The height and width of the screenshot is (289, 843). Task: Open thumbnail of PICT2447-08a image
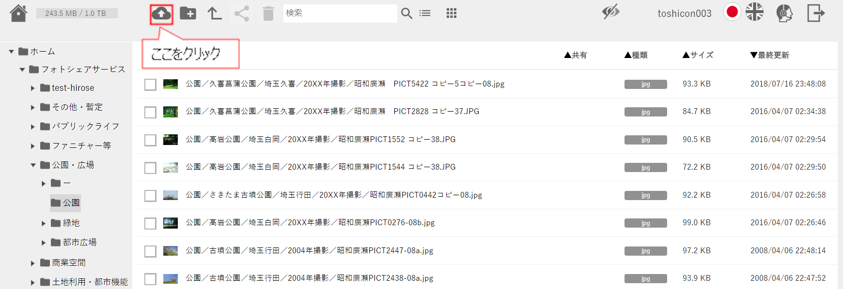171,251
